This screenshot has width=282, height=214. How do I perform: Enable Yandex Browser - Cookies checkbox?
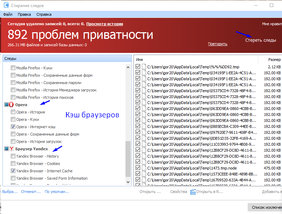(13, 164)
